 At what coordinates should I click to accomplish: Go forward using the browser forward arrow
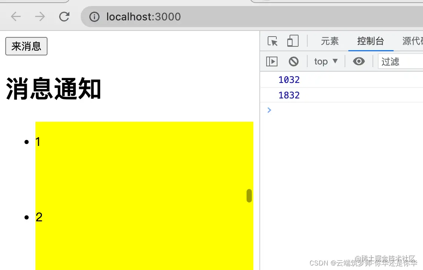[x=40, y=17]
